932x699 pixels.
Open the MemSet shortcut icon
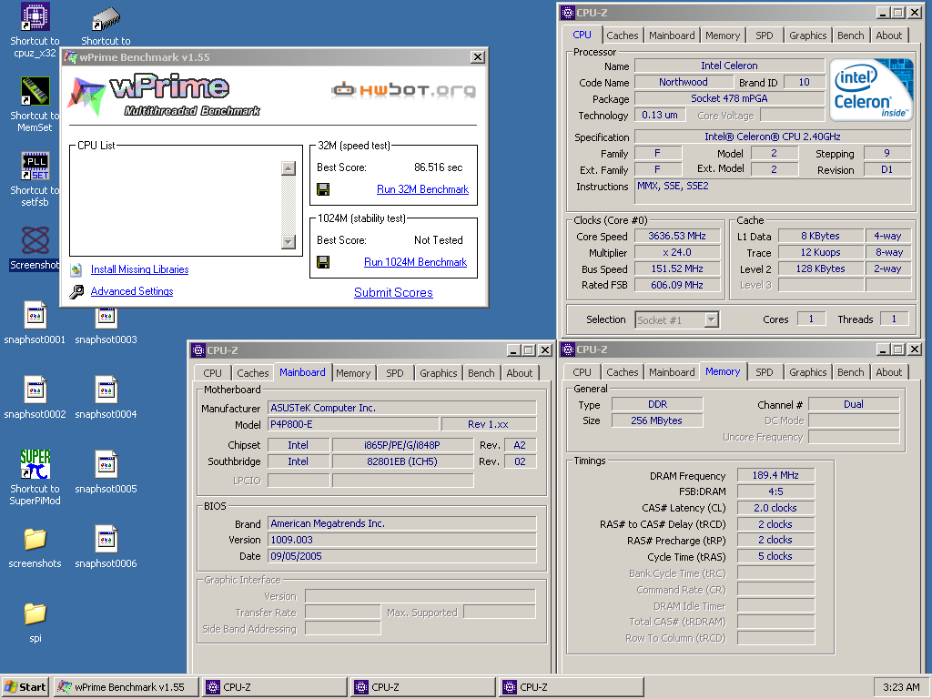[x=35, y=92]
